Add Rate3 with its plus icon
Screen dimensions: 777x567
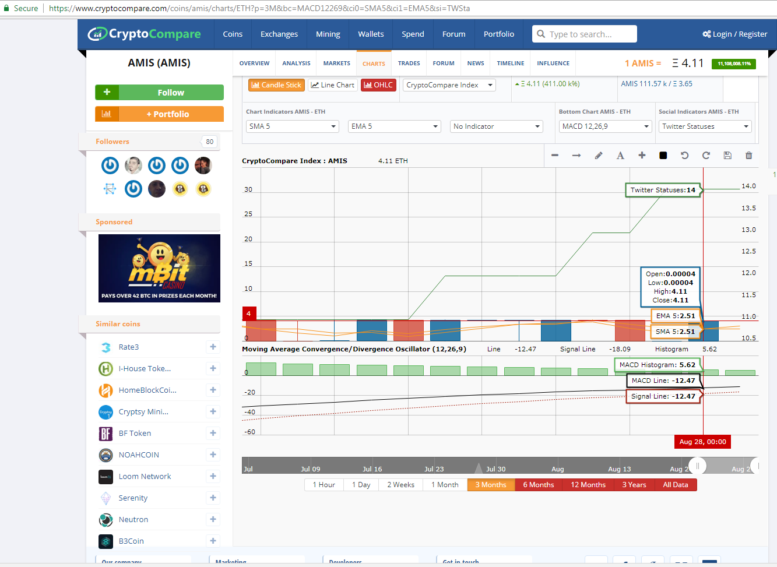213,347
